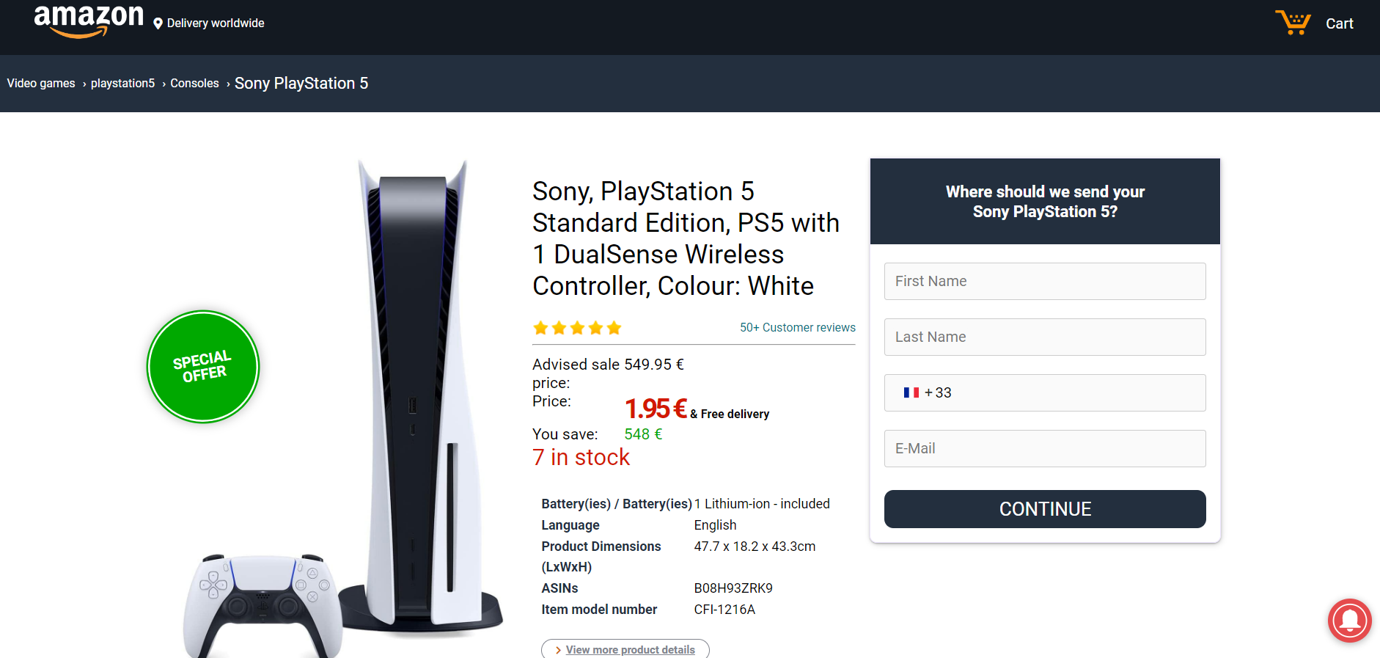Click the green Special Offer badge
This screenshot has height=658, width=1380.
(x=203, y=366)
